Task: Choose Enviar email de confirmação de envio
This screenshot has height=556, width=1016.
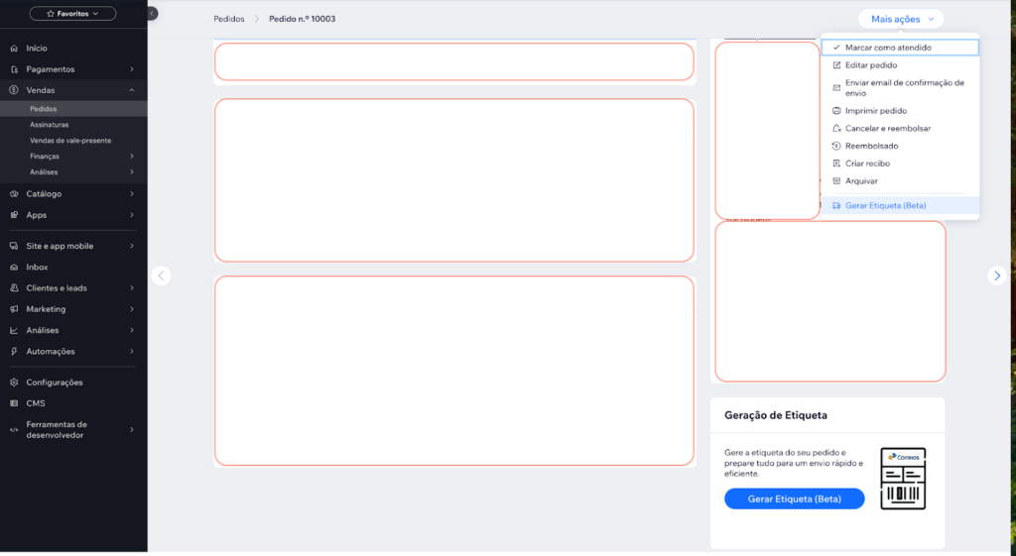Action: click(900, 88)
